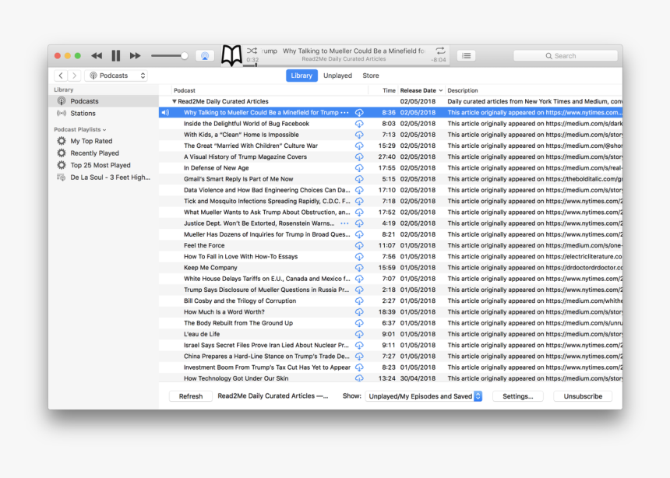
Task: Switch to the Unplayed tab
Action: coord(337,76)
